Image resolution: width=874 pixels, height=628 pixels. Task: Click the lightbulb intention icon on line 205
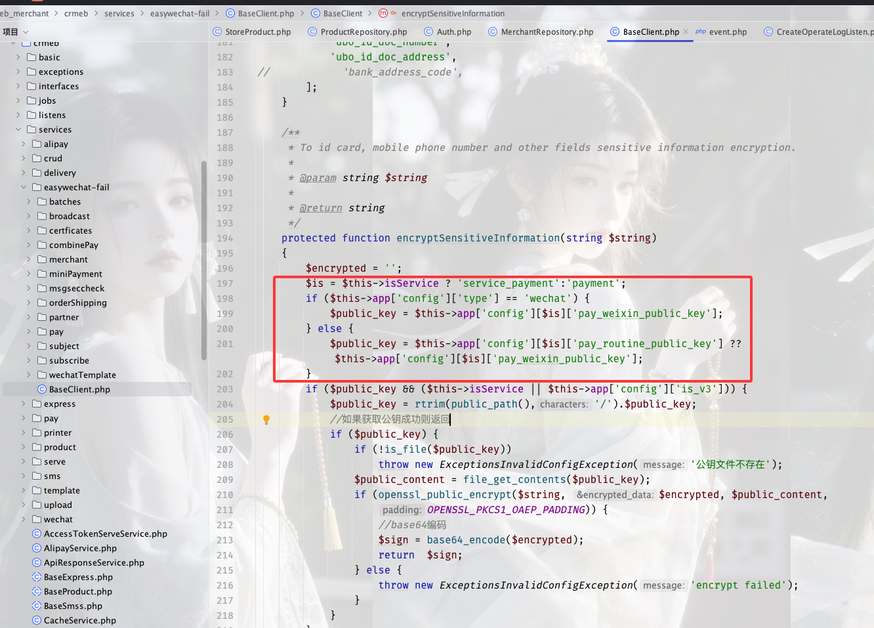tap(266, 419)
